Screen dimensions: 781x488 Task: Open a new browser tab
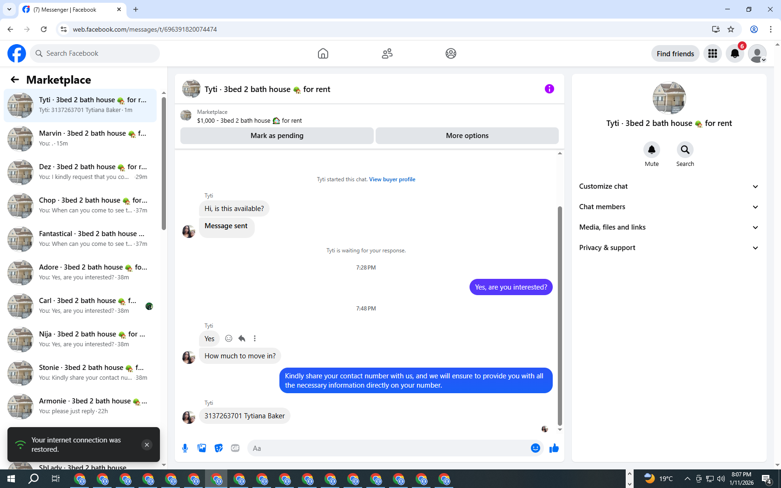(x=136, y=9)
